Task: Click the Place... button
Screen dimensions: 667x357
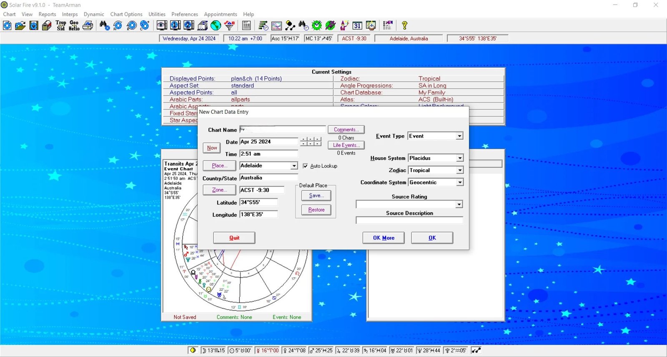Action: pyautogui.click(x=219, y=166)
